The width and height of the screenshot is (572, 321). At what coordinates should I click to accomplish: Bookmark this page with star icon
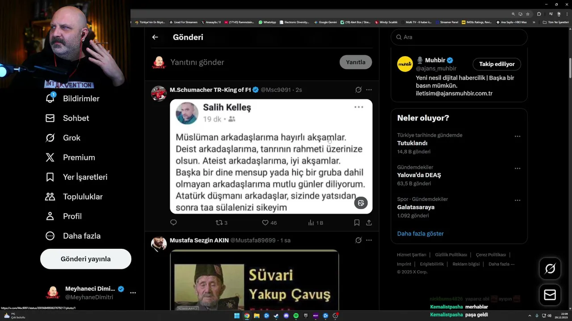coord(528,14)
